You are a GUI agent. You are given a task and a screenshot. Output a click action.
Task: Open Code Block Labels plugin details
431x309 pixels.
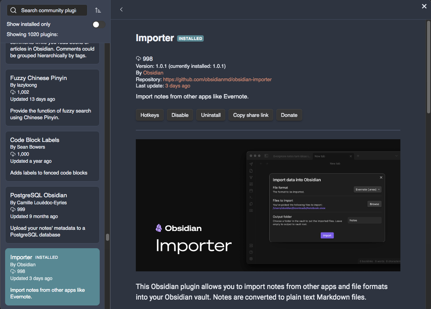coord(52,156)
